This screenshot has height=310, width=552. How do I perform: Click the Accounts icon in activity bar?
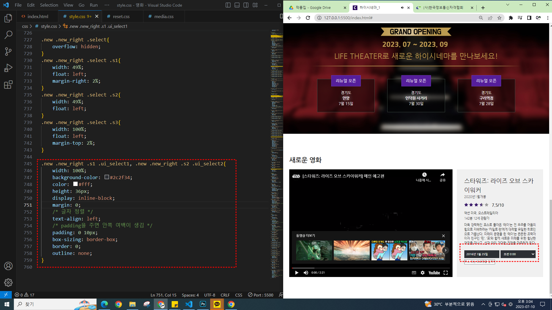coord(8,266)
